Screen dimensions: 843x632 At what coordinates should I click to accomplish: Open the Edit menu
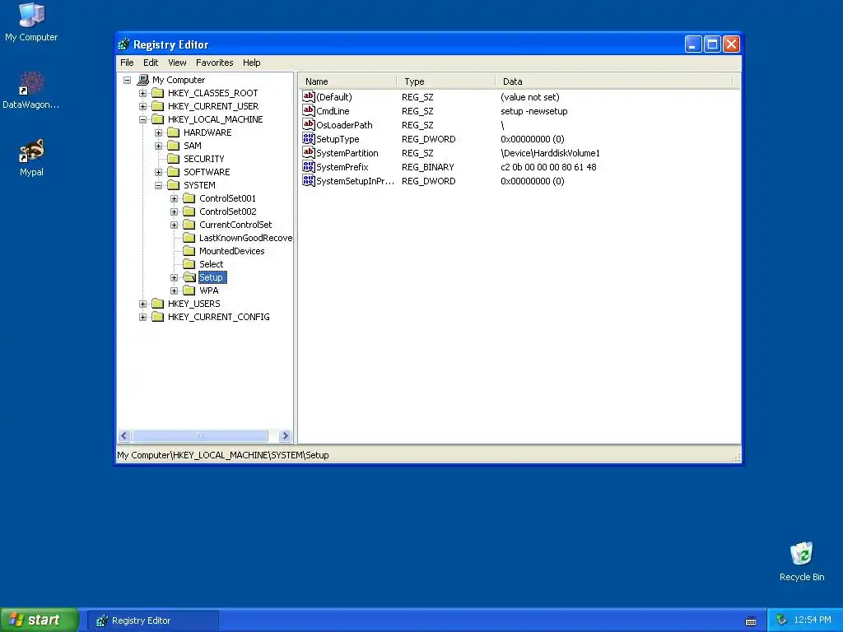151,63
